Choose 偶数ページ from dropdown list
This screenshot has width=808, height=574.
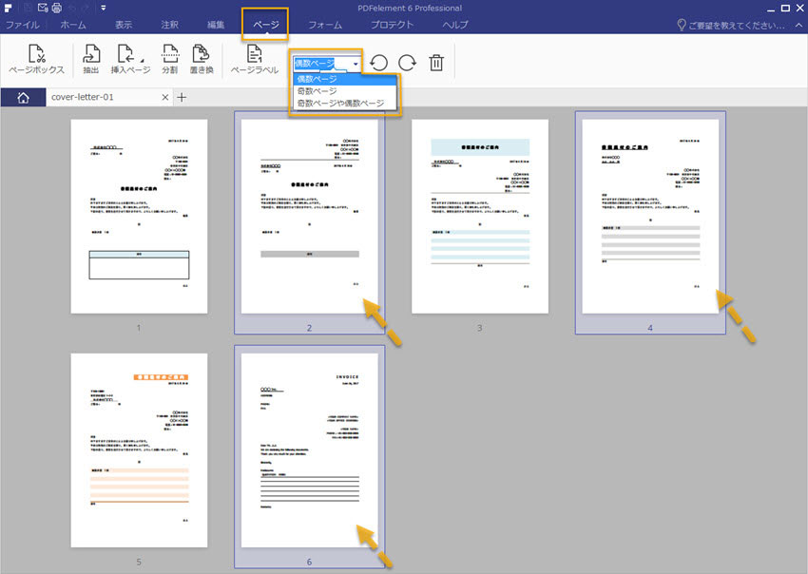point(345,79)
